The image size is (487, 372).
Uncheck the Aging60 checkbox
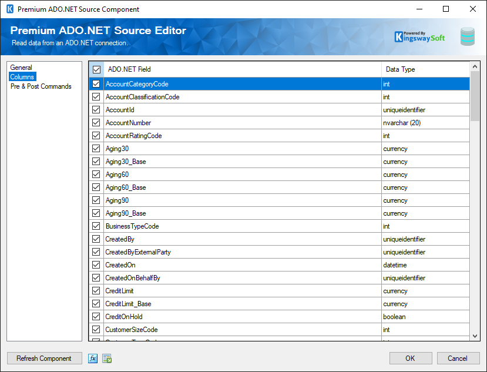coord(96,175)
